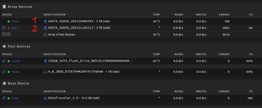Click the 44 °C temperature for Cache
262x108 pixels.
(x=156, y=61)
